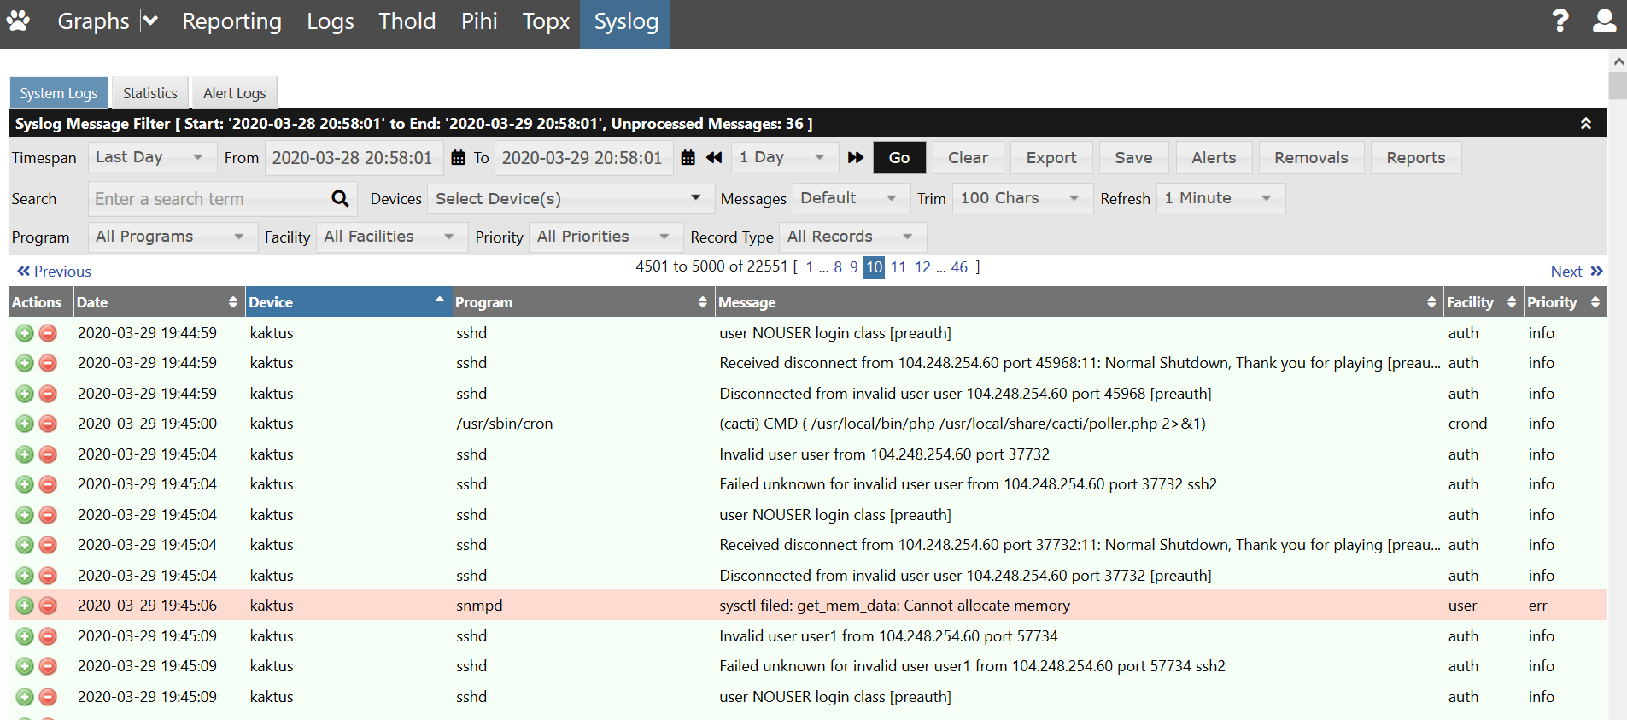
Task: Open the All Priorities dropdown
Action: pos(603,237)
